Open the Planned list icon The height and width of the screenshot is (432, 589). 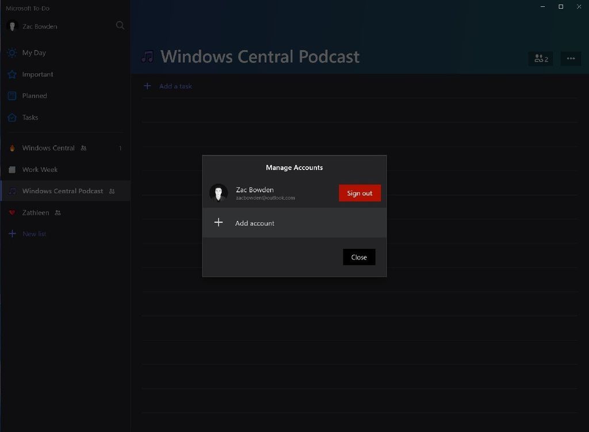point(11,95)
